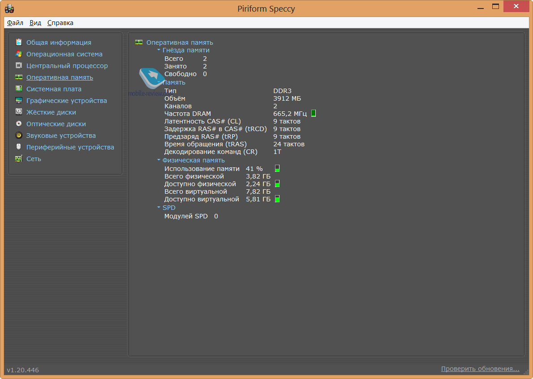Go to Общая информация section
The width and height of the screenshot is (533, 379).
click(59, 43)
